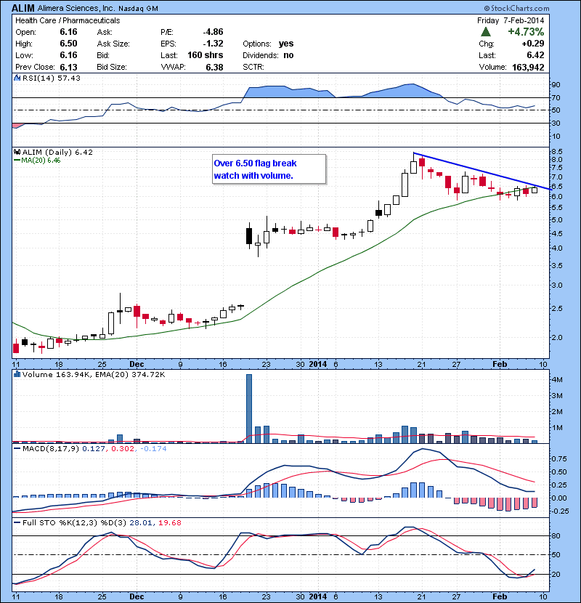Click the green up-triangle next to +4.73%
Viewport: 581px width, 603px height.
[x=486, y=31]
